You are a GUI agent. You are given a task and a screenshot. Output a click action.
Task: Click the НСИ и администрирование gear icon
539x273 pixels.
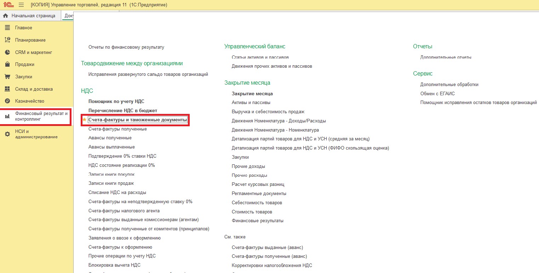tap(7, 134)
